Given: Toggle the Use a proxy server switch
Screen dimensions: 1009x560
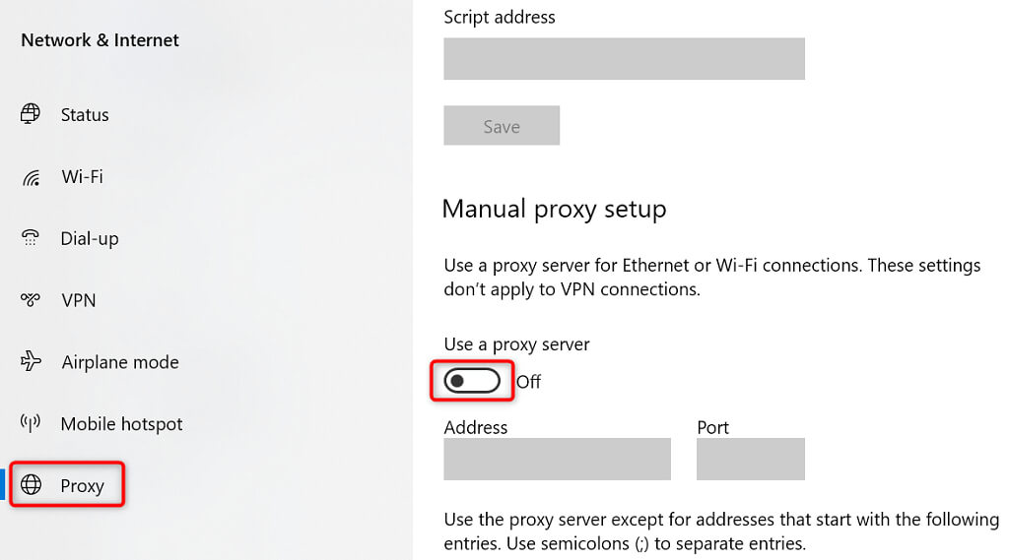Looking at the screenshot, I should point(472,382).
